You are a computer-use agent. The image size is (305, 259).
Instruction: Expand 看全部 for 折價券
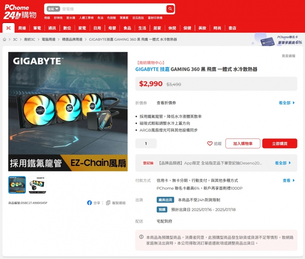287,103
